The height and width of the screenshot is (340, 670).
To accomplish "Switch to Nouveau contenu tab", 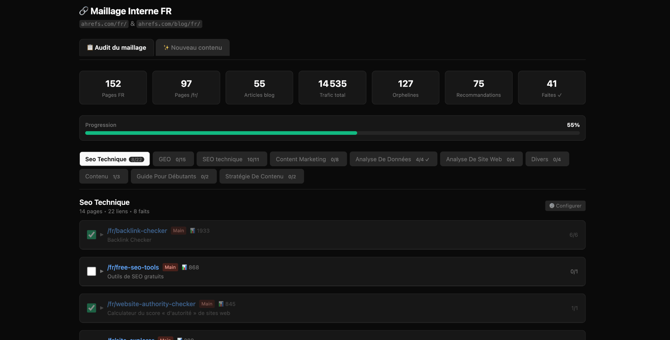I will [x=193, y=47].
